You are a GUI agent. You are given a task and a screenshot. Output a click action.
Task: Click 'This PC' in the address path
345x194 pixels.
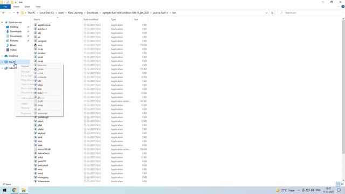coord(31,13)
